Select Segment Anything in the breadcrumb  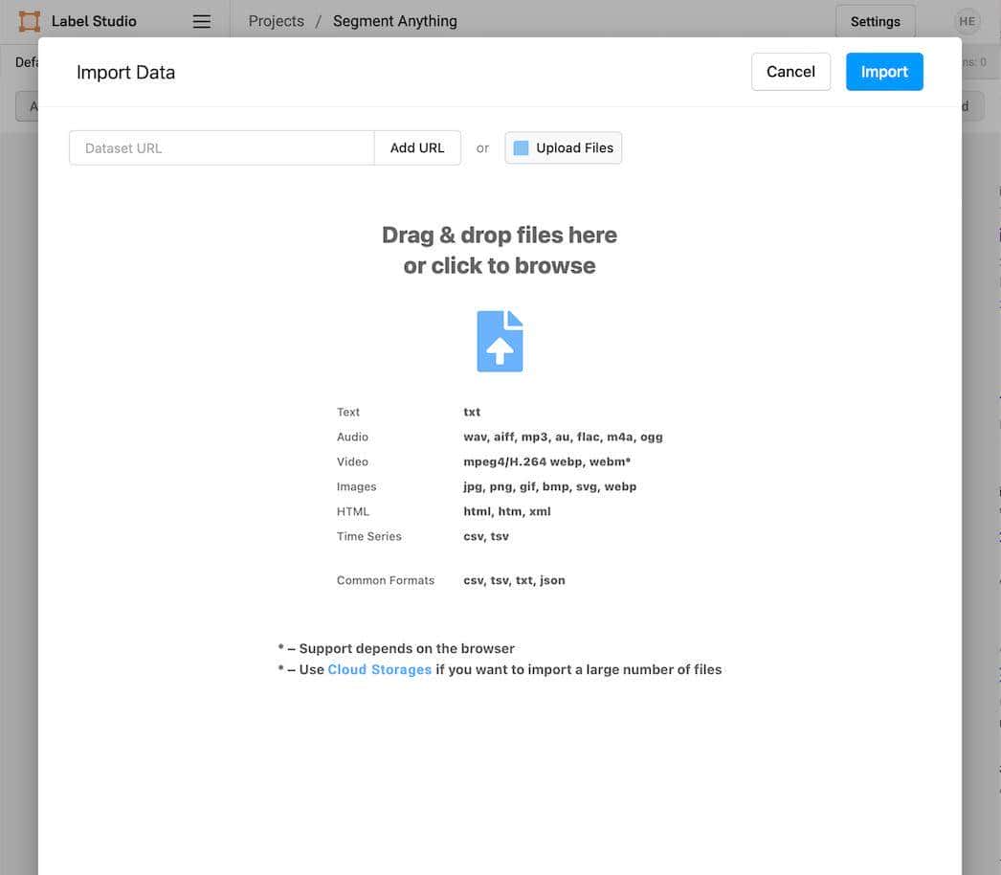click(x=394, y=21)
